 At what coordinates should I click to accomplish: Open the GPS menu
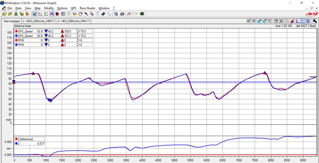click(x=73, y=8)
